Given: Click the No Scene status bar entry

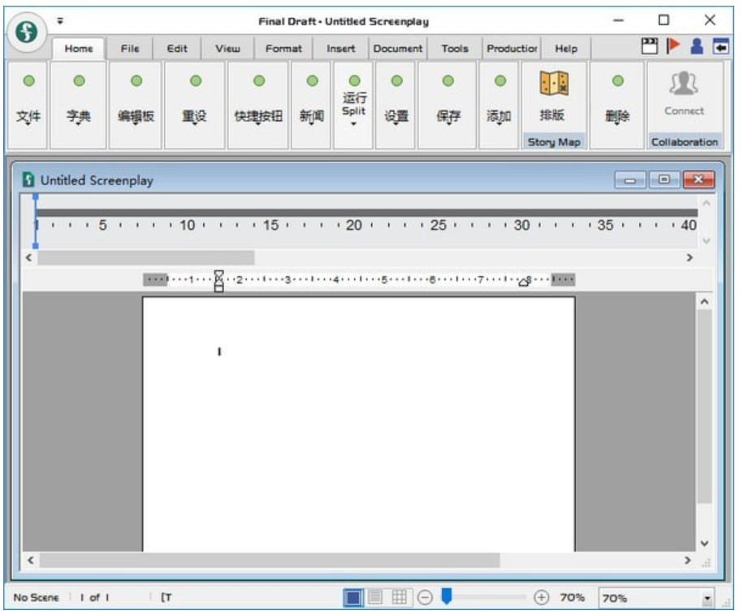Looking at the screenshot, I should (x=36, y=597).
